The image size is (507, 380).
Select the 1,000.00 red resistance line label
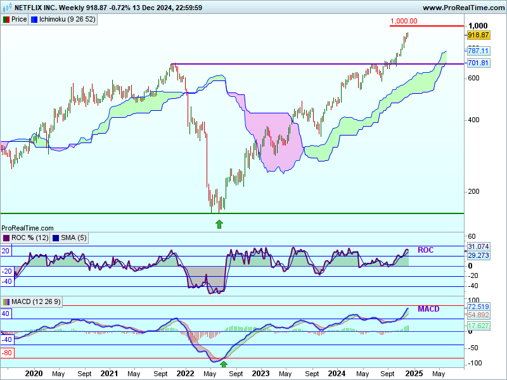(x=404, y=21)
